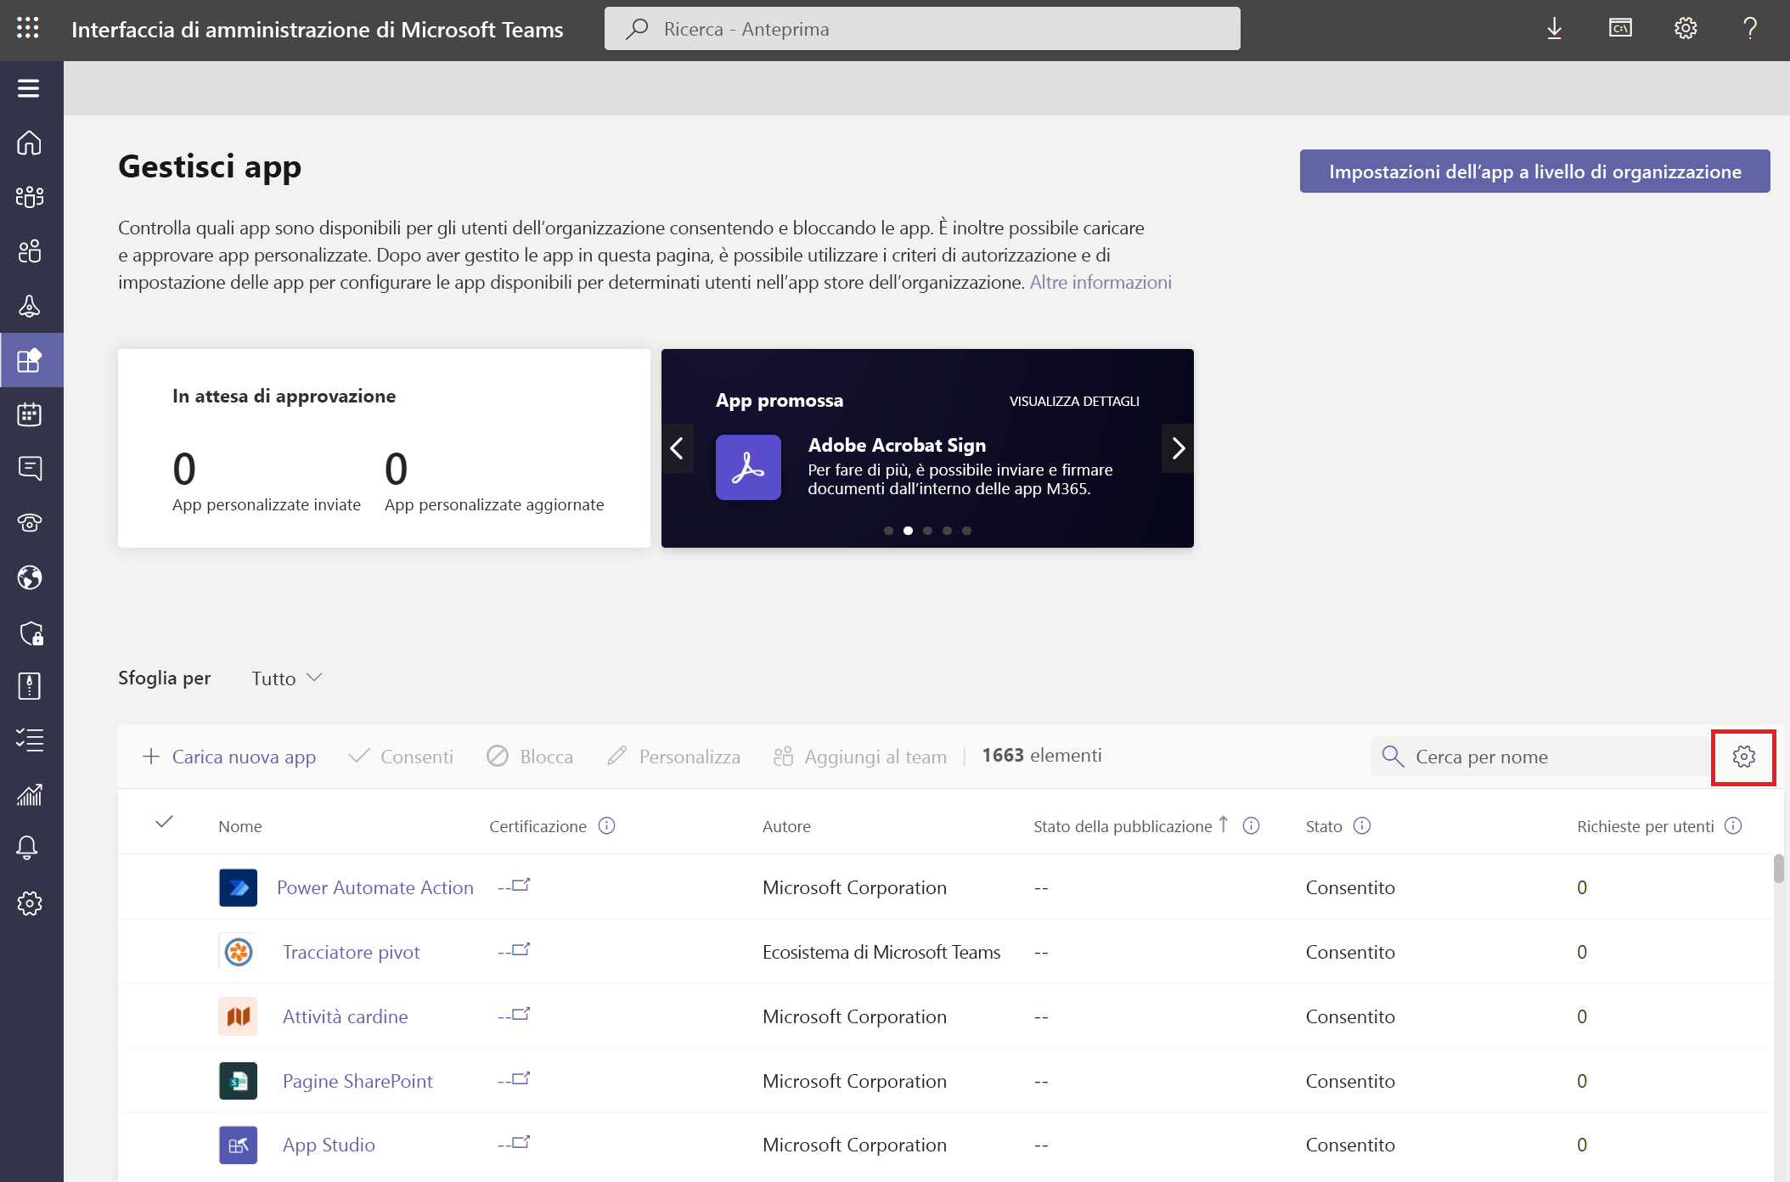1790x1182 pixels.
Task: Open the Voice telephone icon in sidebar
Action: tap(30, 523)
